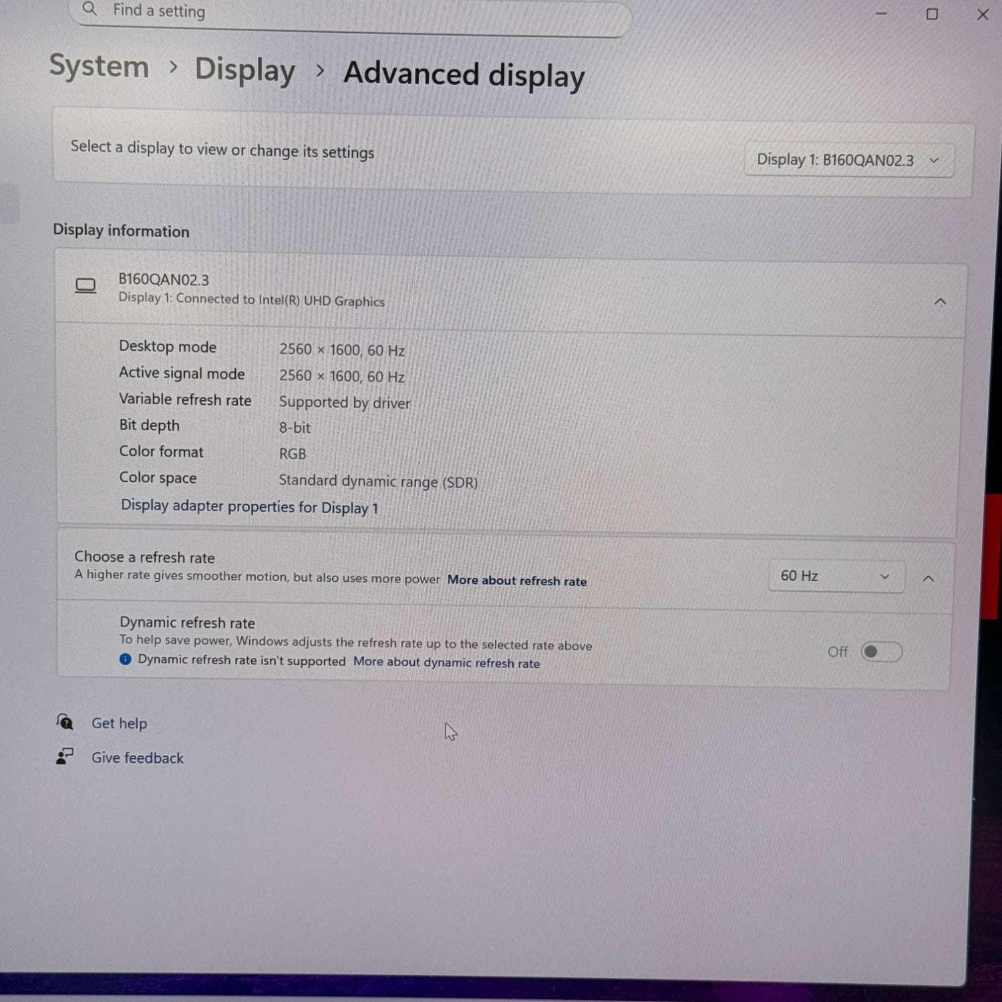This screenshot has width=1002, height=1002.
Task: Enable the Dynamic refresh rate toggle
Action: coord(881,651)
